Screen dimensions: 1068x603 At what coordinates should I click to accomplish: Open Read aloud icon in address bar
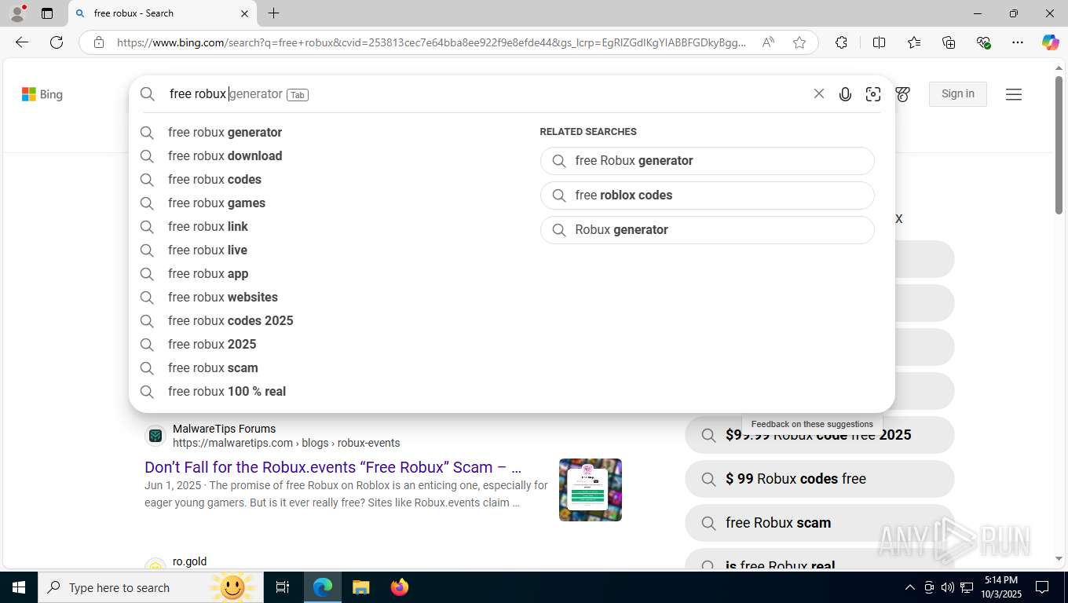[768, 42]
